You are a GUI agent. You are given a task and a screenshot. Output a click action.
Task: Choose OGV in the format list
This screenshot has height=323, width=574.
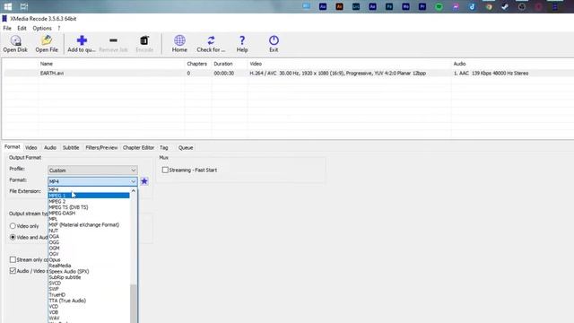(89, 254)
